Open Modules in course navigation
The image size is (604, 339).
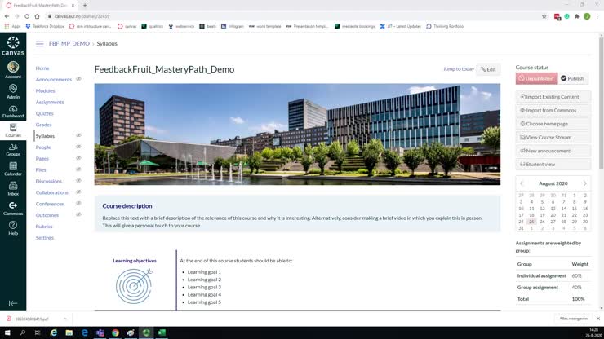pos(45,90)
